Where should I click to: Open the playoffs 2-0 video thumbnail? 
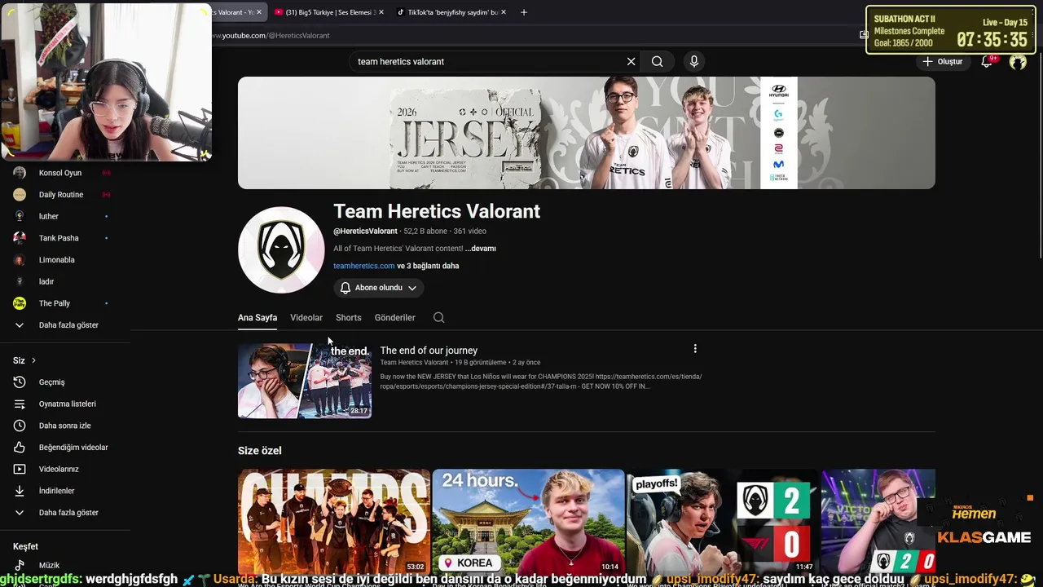(x=722, y=522)
